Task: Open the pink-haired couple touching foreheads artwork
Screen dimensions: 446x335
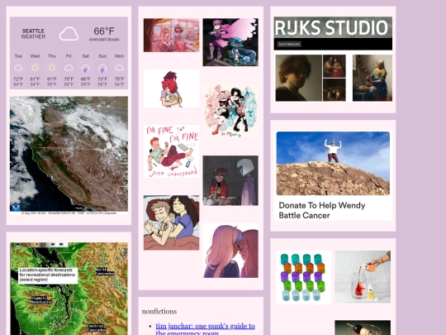Action: click(x=230, y=251)
